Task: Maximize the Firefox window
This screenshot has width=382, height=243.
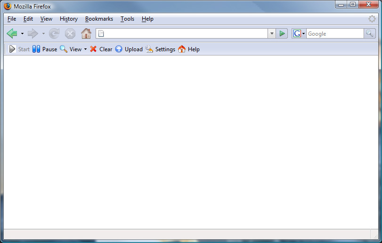Action: pyautogui.click(x=353, y=4)
